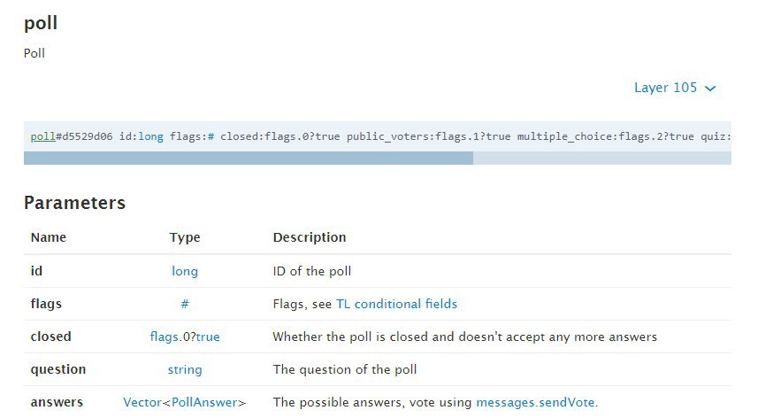The image size is (758, 418).
Task: Click the horizontal scrollbar thumb under the code
Action: [248, 159]
